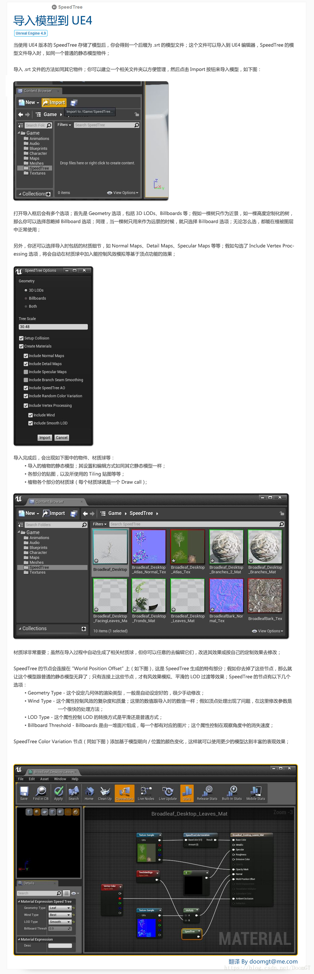
Task: Click the search magnifier in the Search SpeedTree field of the 10-item browser
Action: 282,524
